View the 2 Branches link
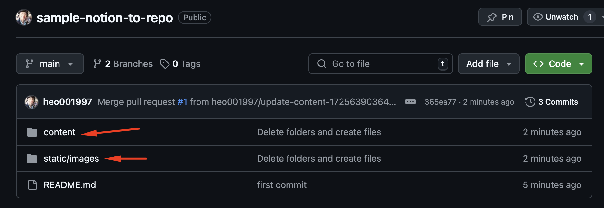Image resolution: width=604 pixels, height=208 pixels. click(x=123, y=64)
